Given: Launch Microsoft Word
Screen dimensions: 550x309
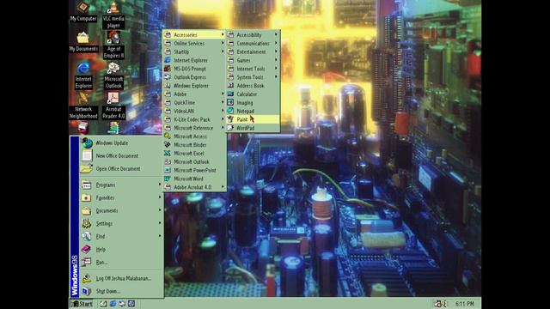Looking at the screenshot, I should [194, 179].
